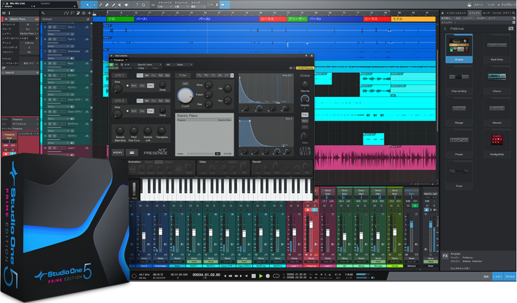Screen dimensions: 517x303
Task: Sort the browser by Vendor
Action: click(x=481, y=18)
